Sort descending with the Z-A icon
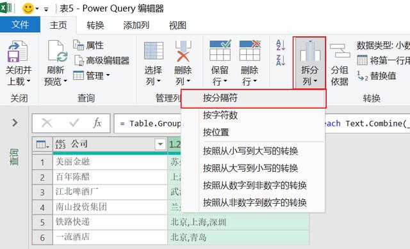 [281, 61]
